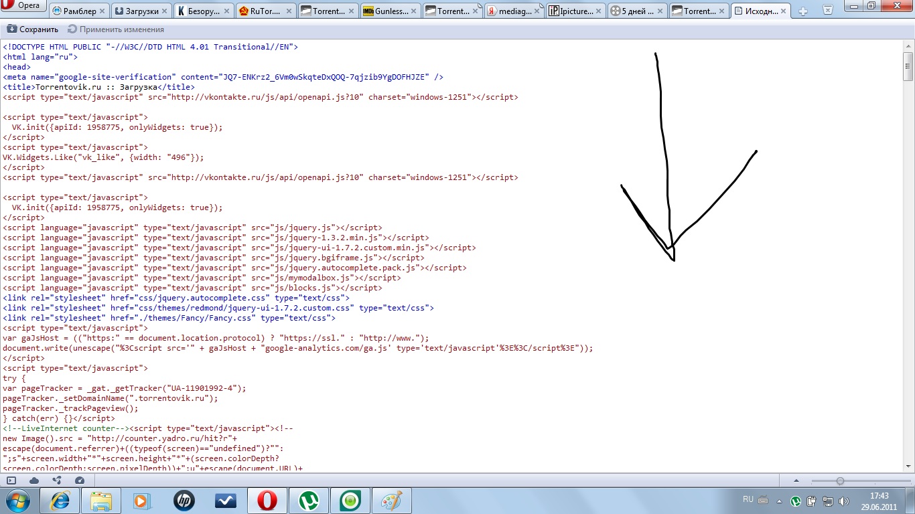Screen dimensions: 915x514
Task: Open the green circle-icon app on taskbar
Action: click(x=350, y=501)
